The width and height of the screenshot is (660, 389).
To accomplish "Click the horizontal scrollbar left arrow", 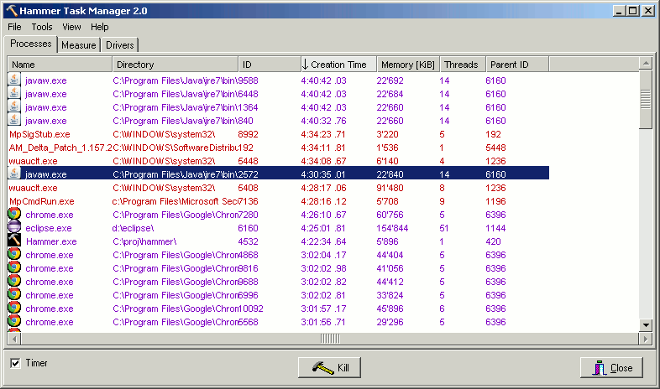I will [x=14, y=339].
